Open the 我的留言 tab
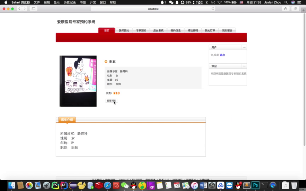The image size is (306, 191). click(x=227, y=30)
